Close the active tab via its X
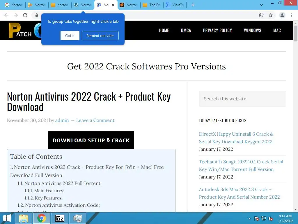Image resolution: width=298 pixels, height=224 pixels. click(113, 5)
